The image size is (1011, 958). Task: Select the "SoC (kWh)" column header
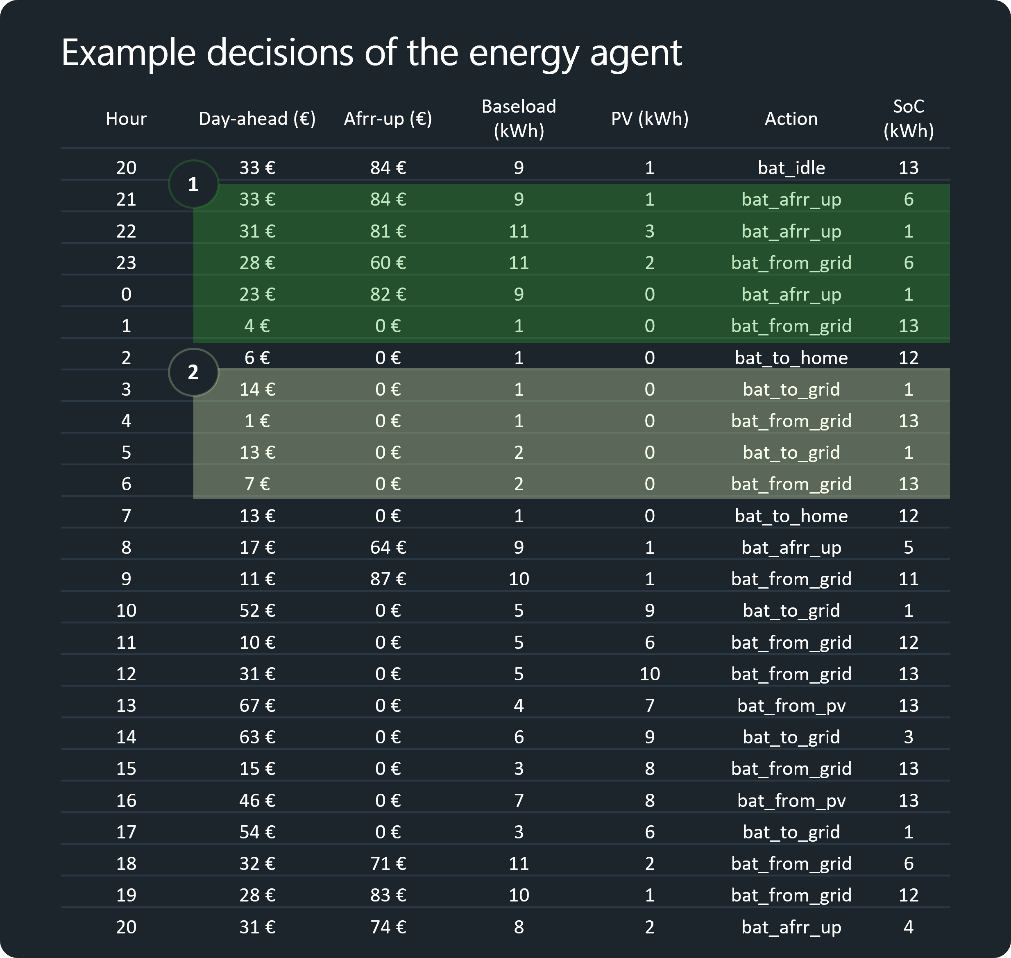pos(908,118)
